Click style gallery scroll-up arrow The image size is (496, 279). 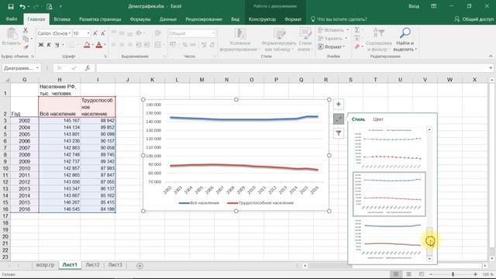coord(429,129)
